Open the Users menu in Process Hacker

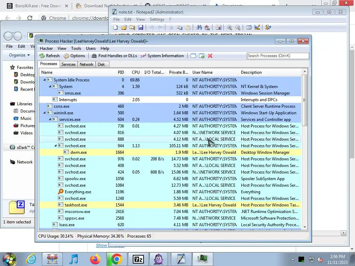91,48
